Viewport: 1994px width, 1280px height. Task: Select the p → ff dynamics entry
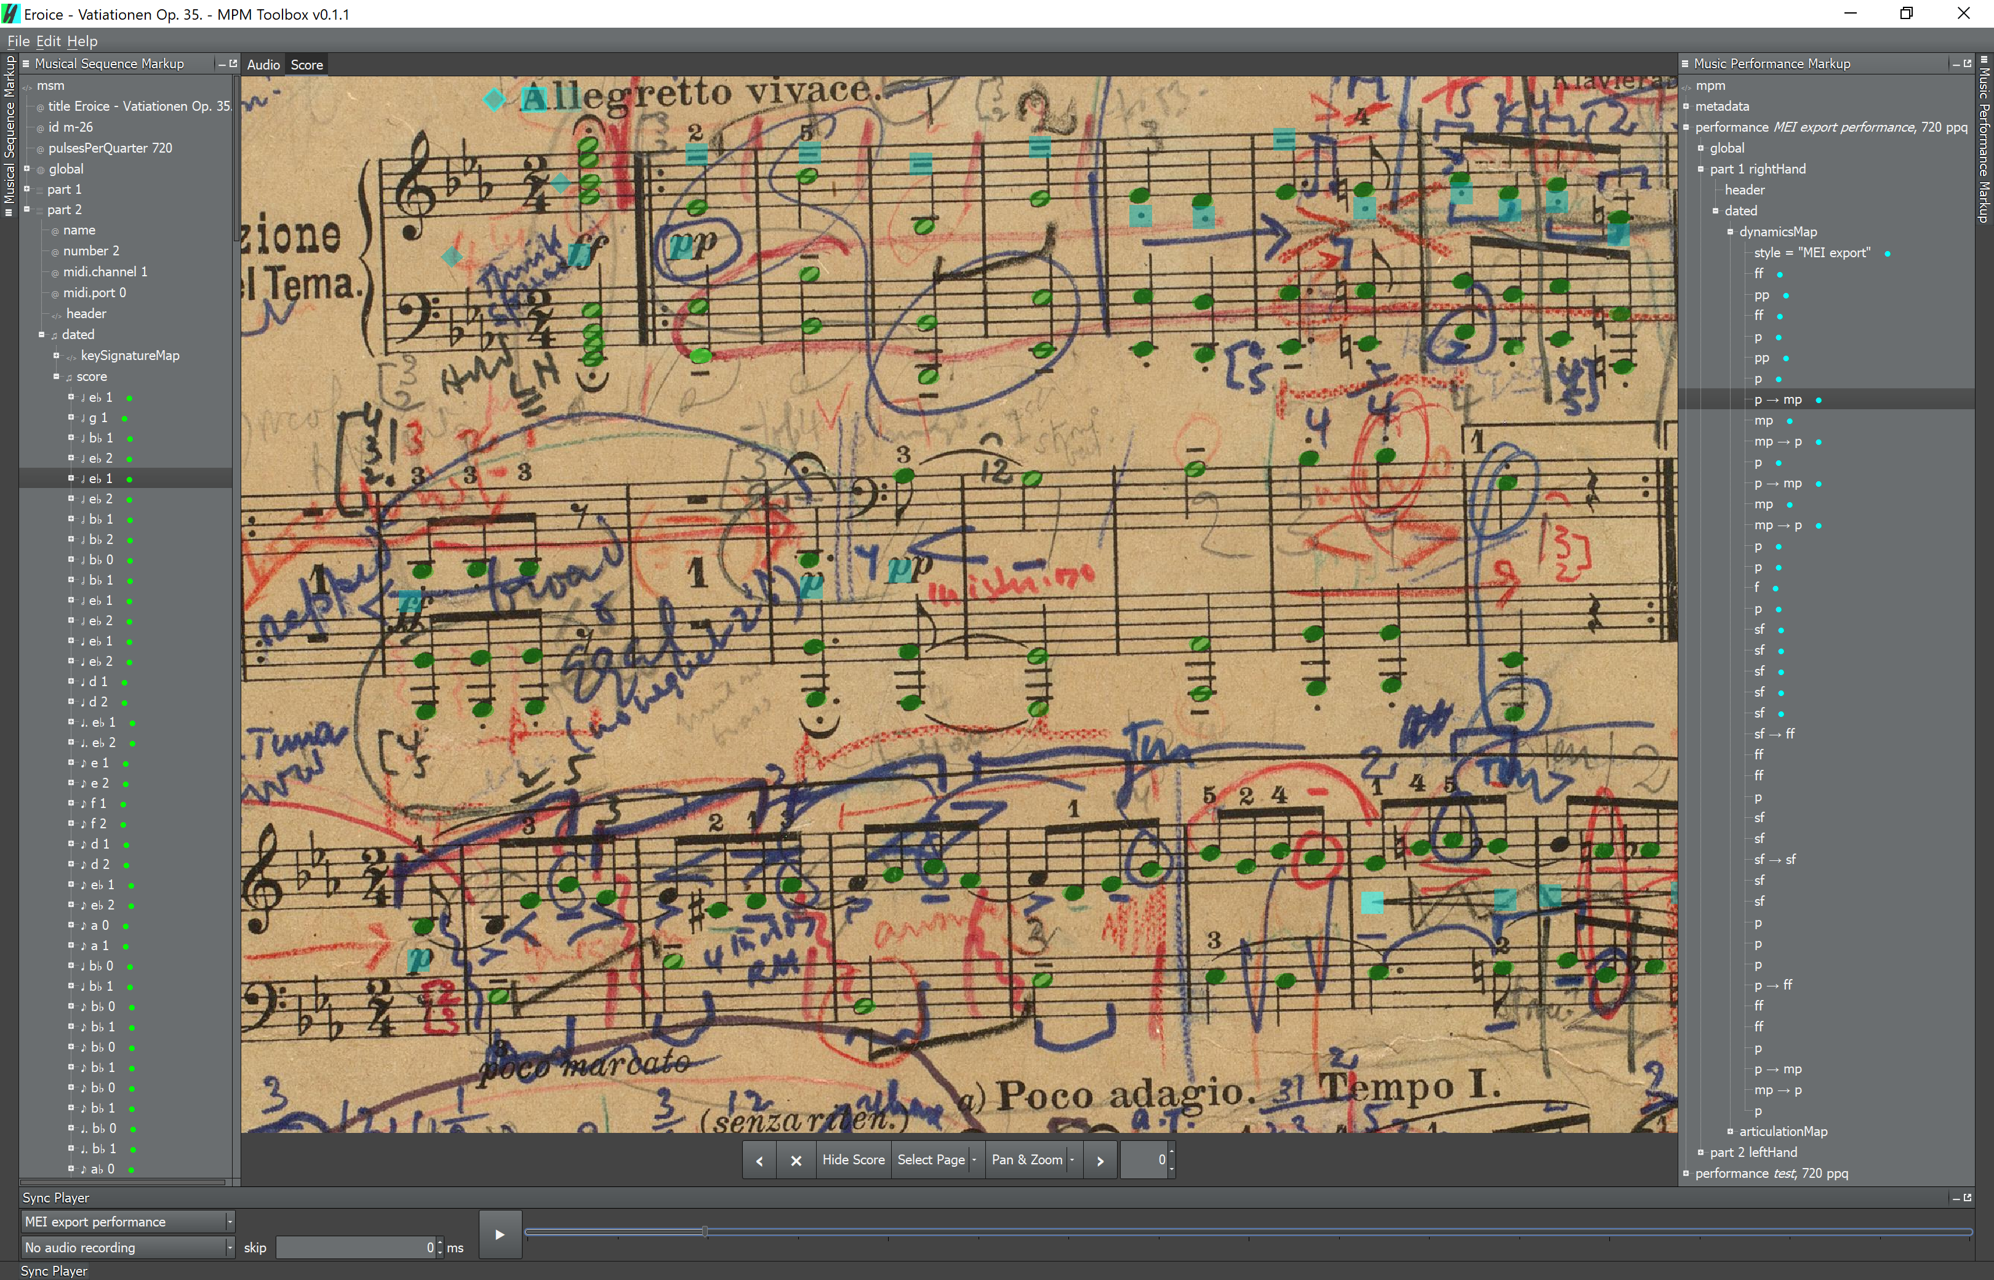click(1773, 985)
